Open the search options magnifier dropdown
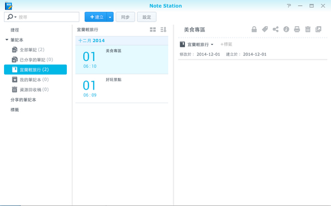The height and width of the screenshot is (206, 331). click(11, 17)
